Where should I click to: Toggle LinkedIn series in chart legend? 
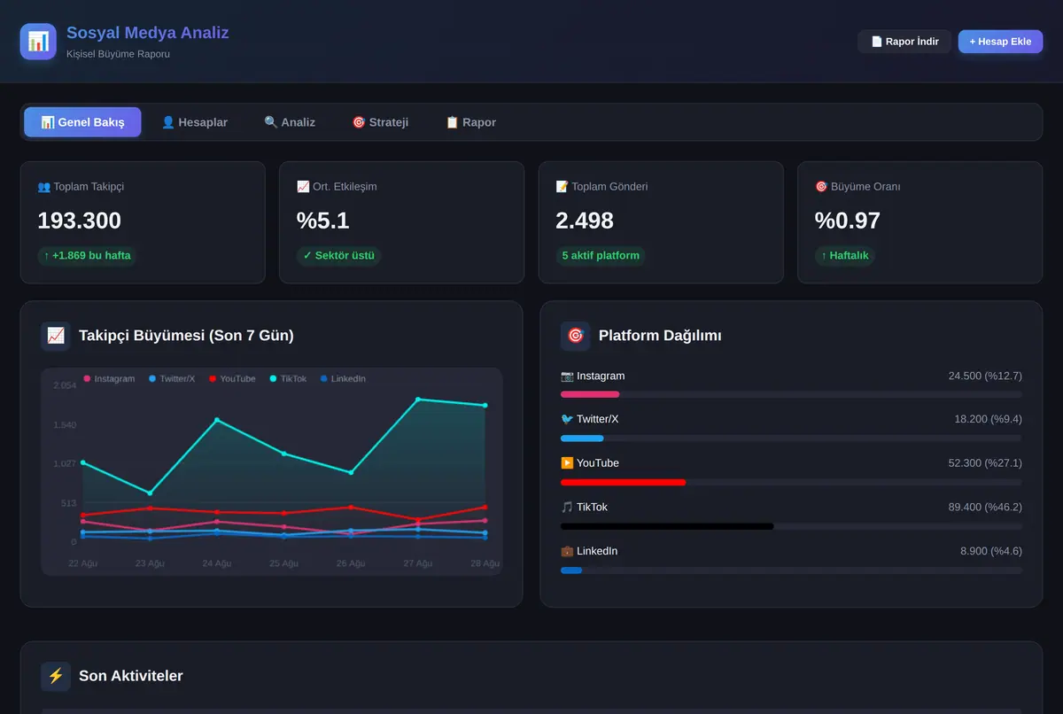pyautogui.click(x=343, y=379)
